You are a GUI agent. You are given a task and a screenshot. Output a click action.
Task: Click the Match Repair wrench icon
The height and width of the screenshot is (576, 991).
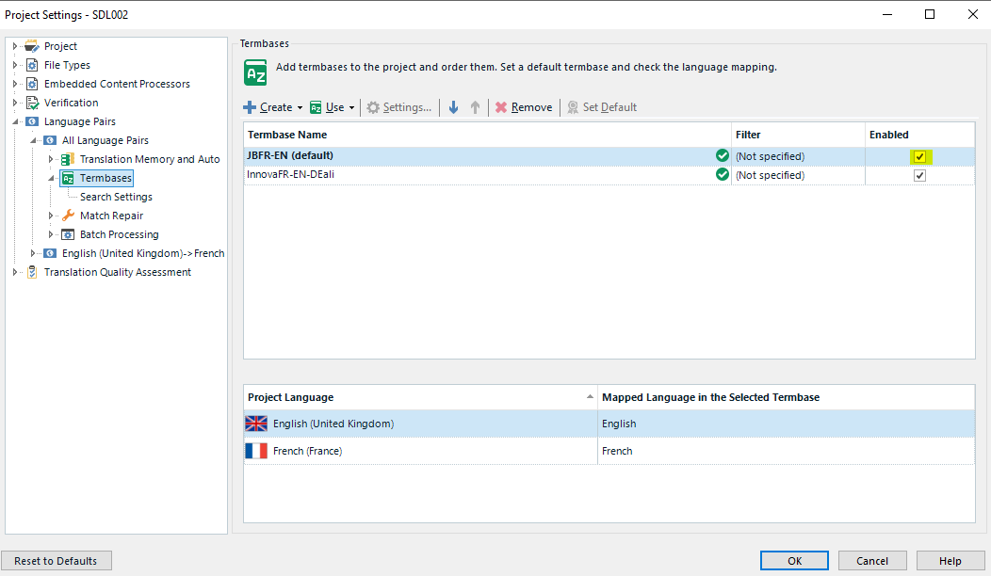pos(68,216)
